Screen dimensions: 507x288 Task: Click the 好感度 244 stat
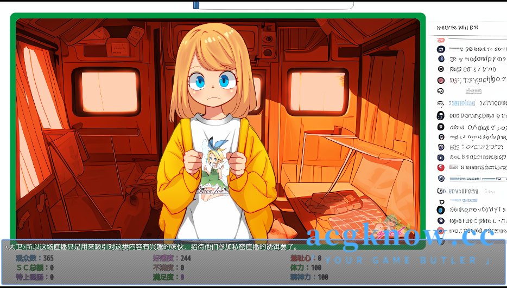[x=172, y=258]
